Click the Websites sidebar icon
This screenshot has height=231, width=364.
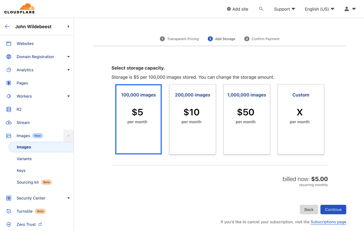point(9,44)
